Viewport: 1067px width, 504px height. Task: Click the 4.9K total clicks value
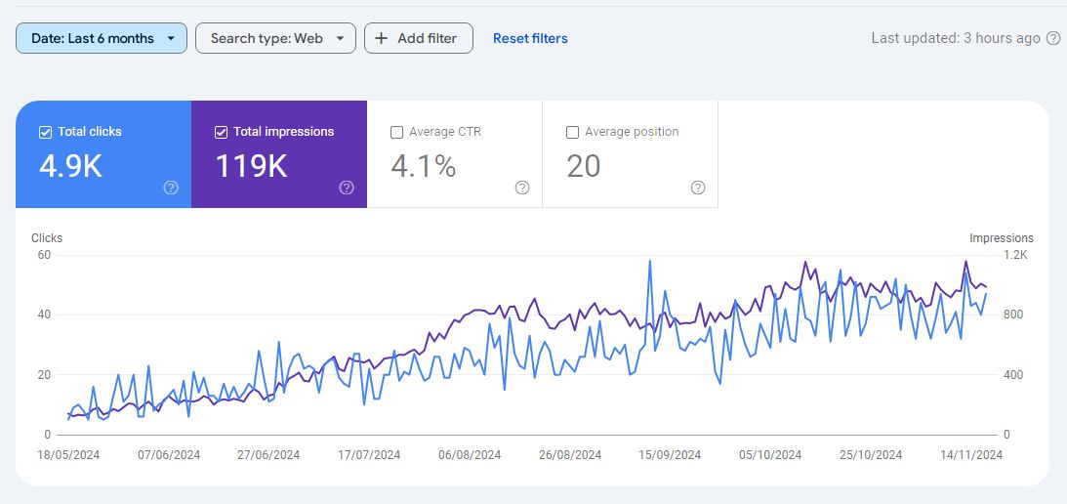coord(70,167)
